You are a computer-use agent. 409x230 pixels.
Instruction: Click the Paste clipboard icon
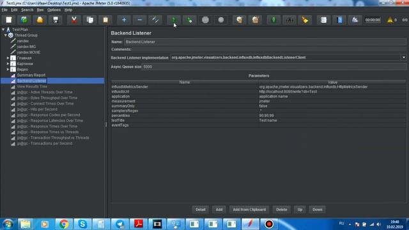[x=105, y=20]
